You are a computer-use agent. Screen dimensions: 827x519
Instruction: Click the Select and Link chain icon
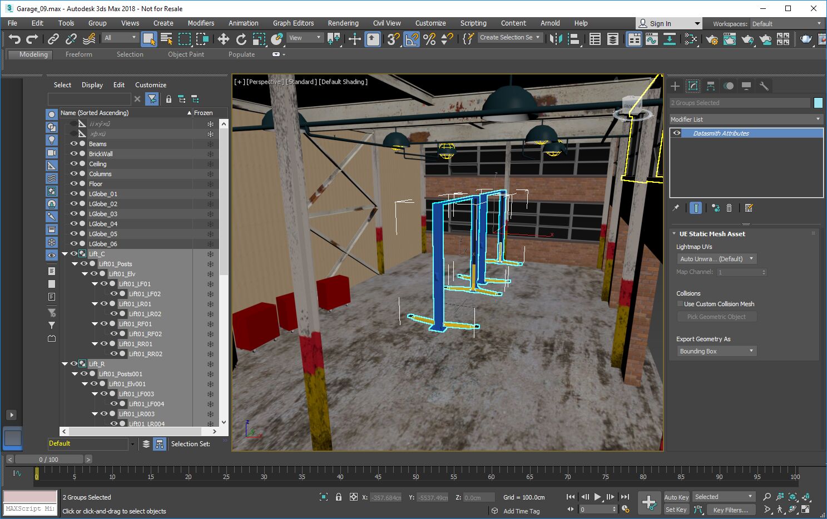click(53, 39)
